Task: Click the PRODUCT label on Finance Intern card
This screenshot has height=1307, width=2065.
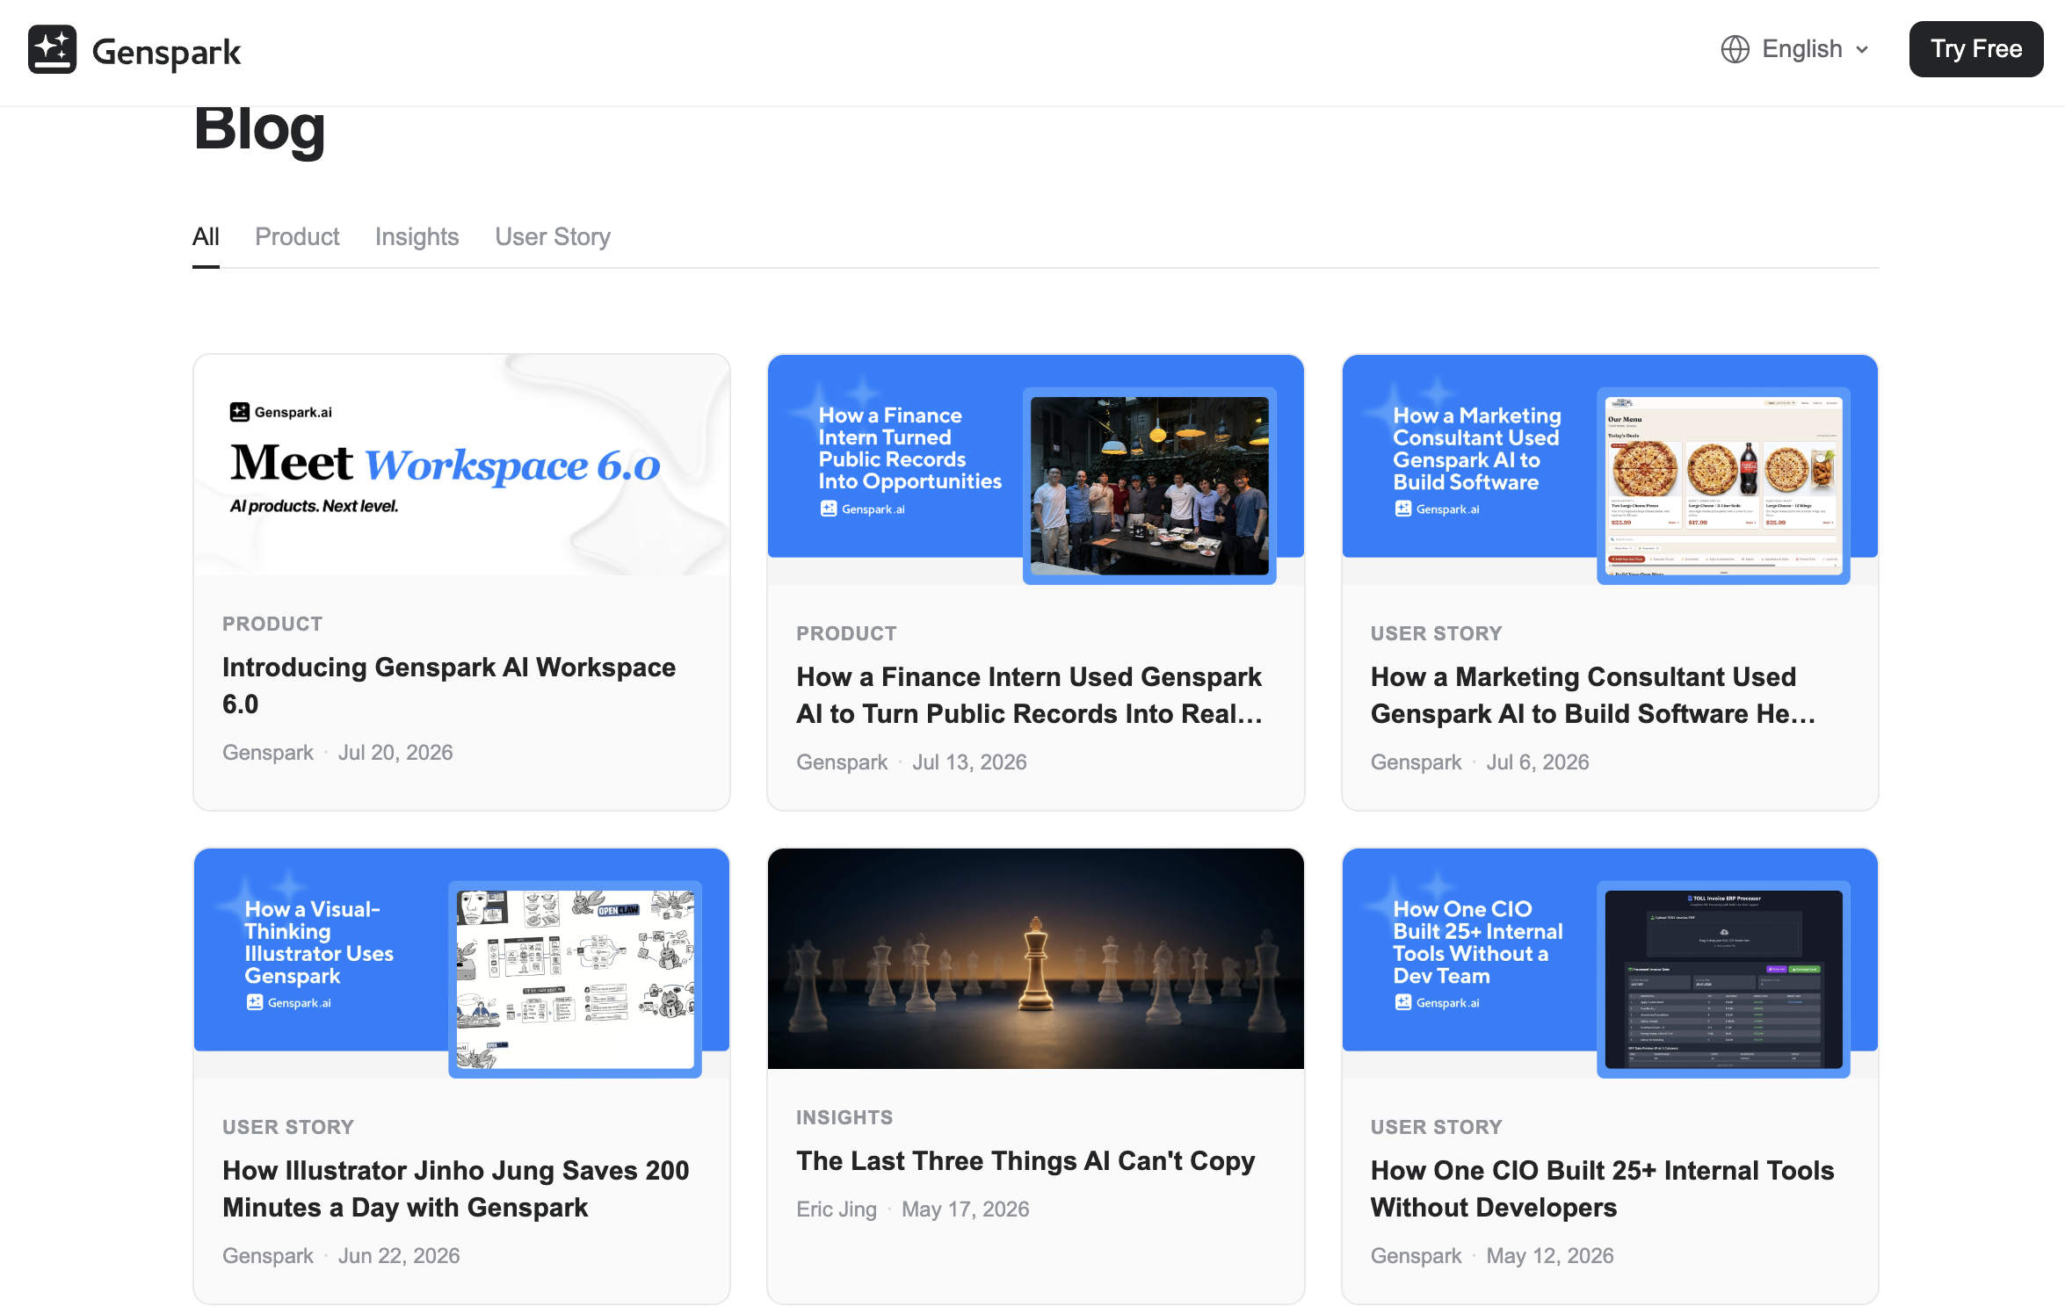Action: (x=846, y=633)
